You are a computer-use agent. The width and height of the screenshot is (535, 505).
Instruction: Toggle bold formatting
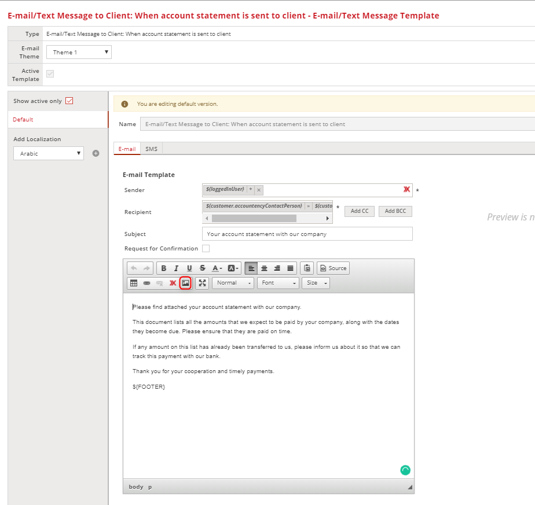tap(163, 268)
